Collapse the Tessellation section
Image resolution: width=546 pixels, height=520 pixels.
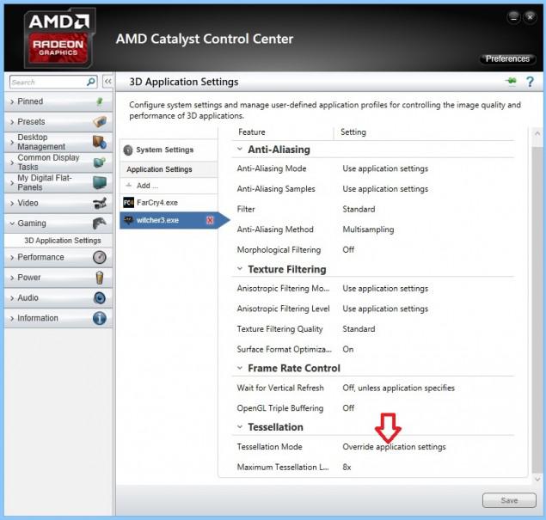tap(241, 427)
